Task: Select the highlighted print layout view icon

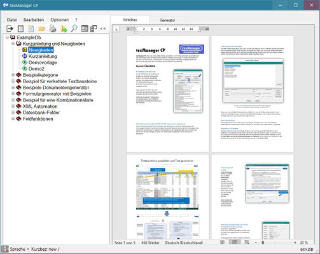Action: coord(235,242)
